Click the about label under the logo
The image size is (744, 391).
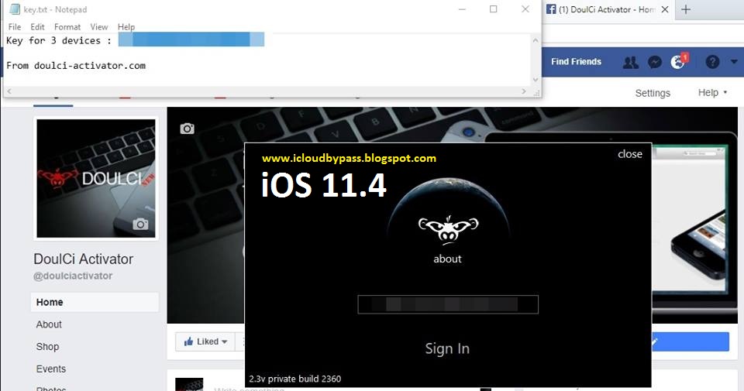tap(447, 259)
